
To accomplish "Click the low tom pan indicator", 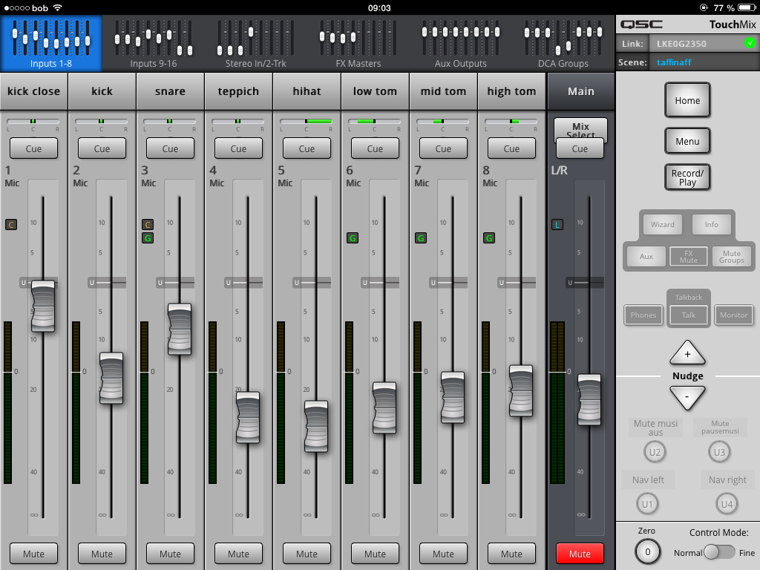I will click(x=375, y=121).
